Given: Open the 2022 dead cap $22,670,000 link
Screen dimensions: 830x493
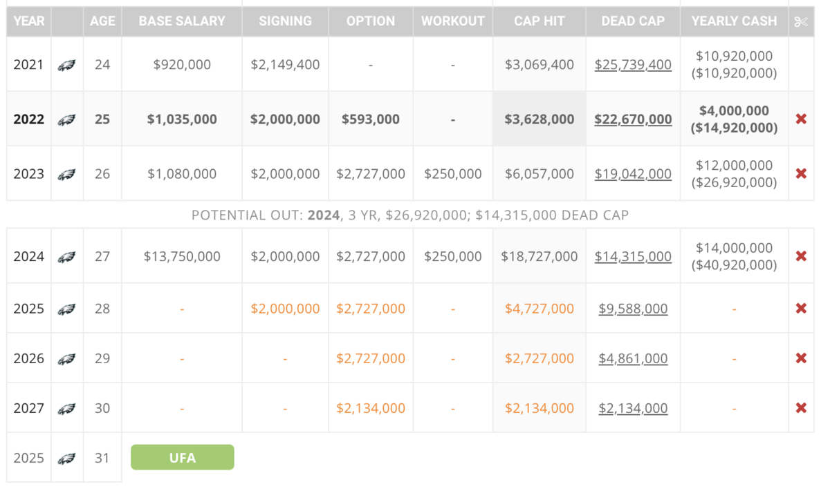Looking at the screenshot, I should (x=633, y=119).
